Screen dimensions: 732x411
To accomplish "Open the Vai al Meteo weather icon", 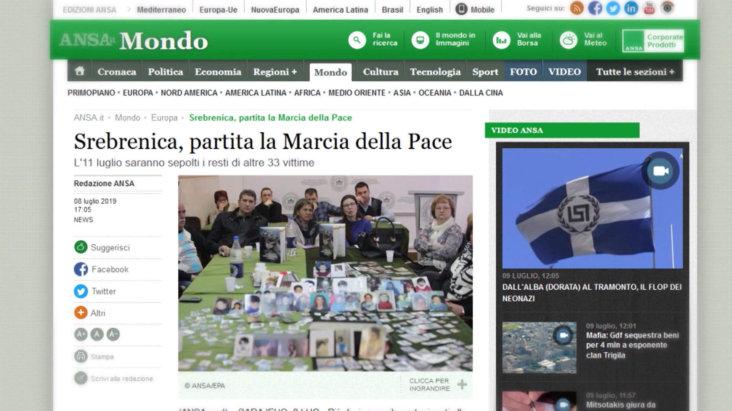I will coord(568,40).
